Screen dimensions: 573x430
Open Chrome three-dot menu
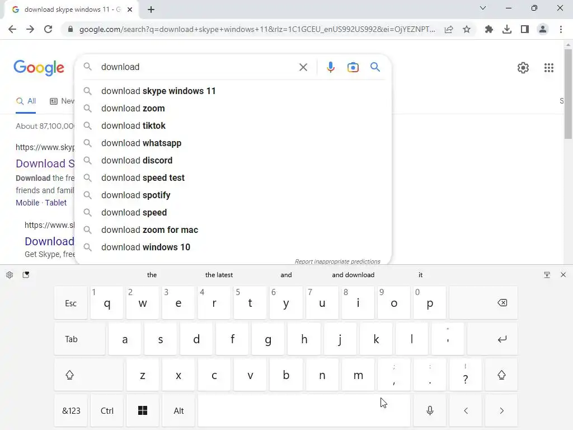[561, 29]
